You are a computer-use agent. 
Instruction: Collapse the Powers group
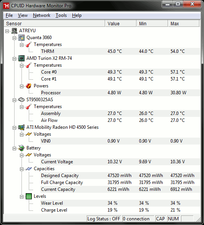21,86
